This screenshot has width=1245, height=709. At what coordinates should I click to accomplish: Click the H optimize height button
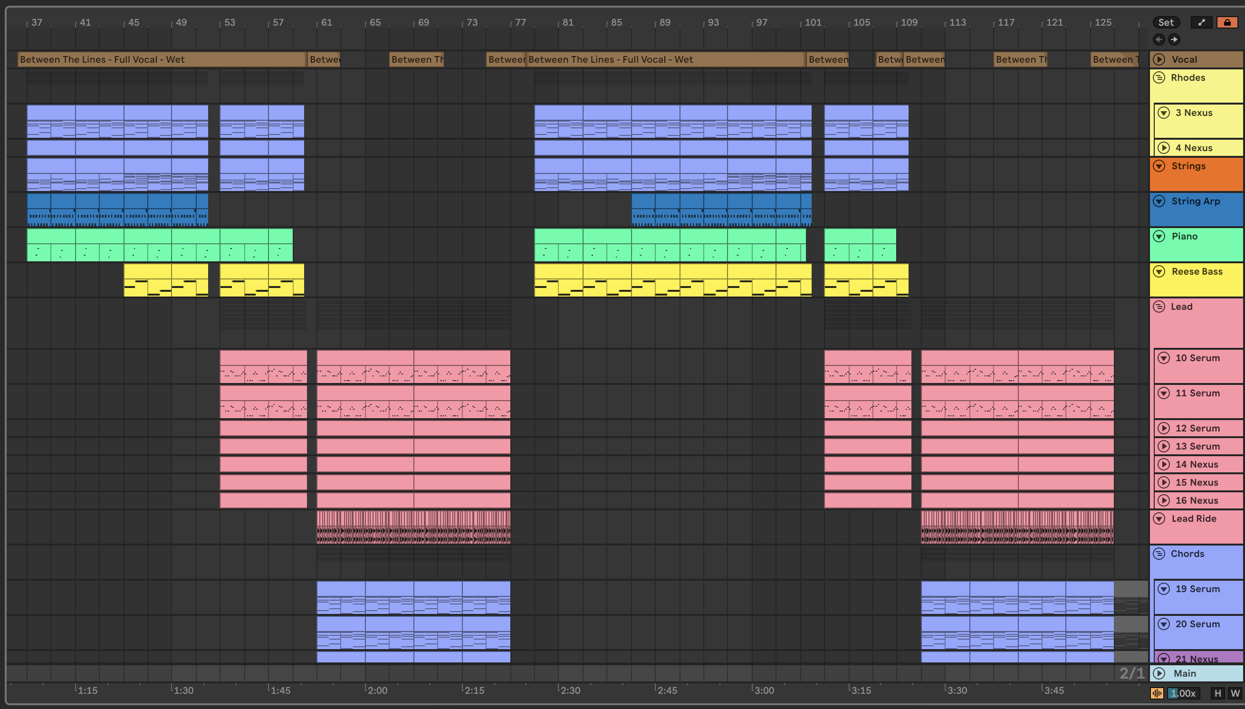click(1218, 693)
